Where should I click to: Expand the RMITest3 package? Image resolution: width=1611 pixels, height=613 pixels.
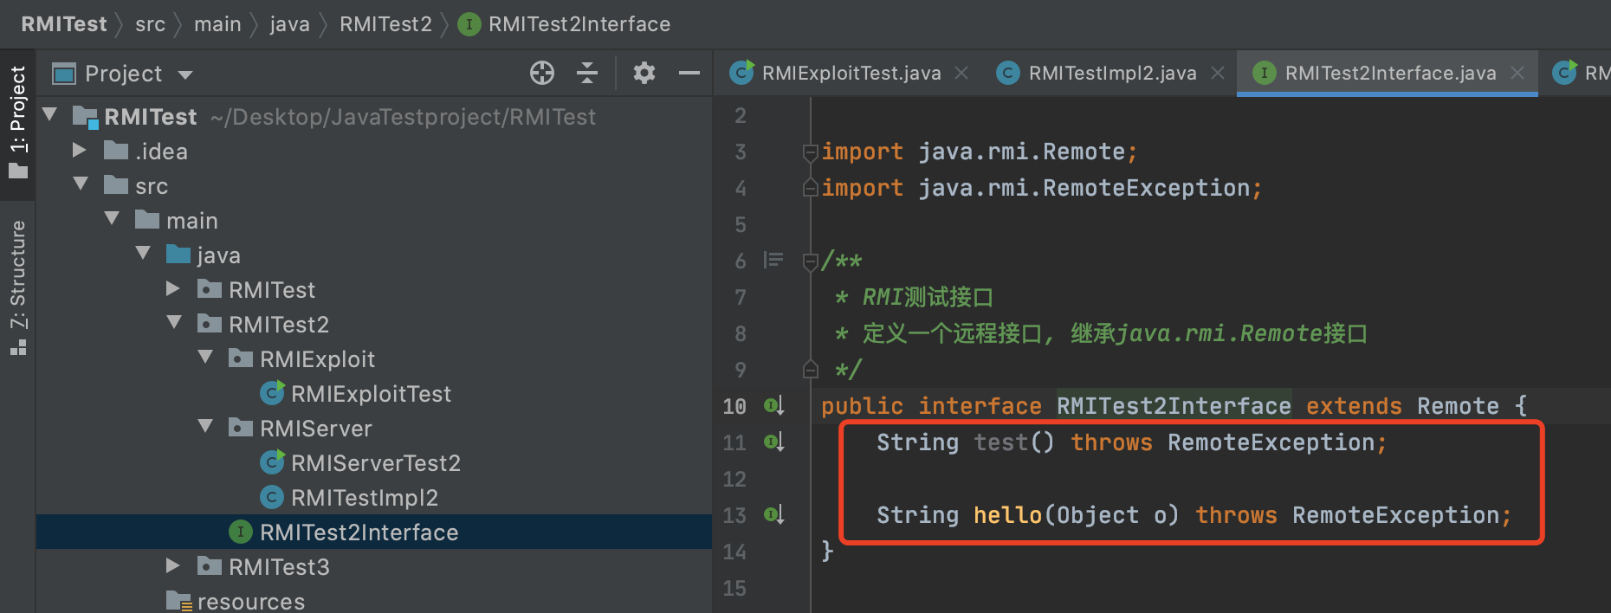point(173,566)
